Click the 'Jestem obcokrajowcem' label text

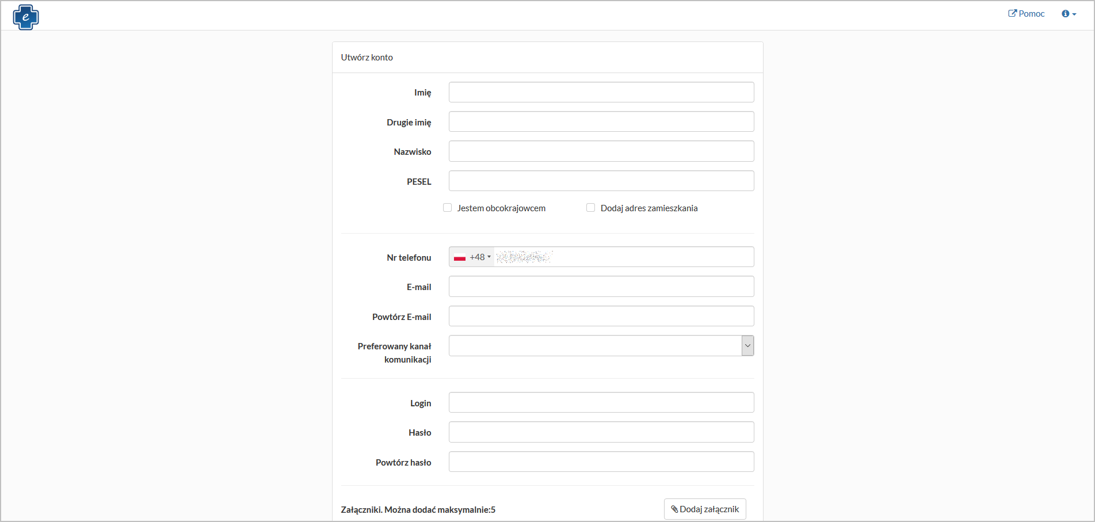(x=501, y=208)
